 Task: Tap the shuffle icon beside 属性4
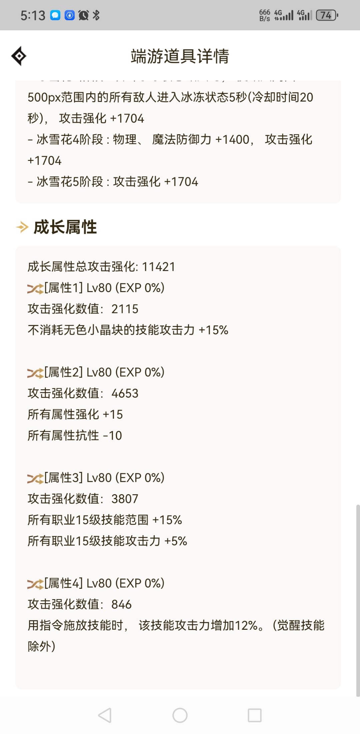coord(35,584)
